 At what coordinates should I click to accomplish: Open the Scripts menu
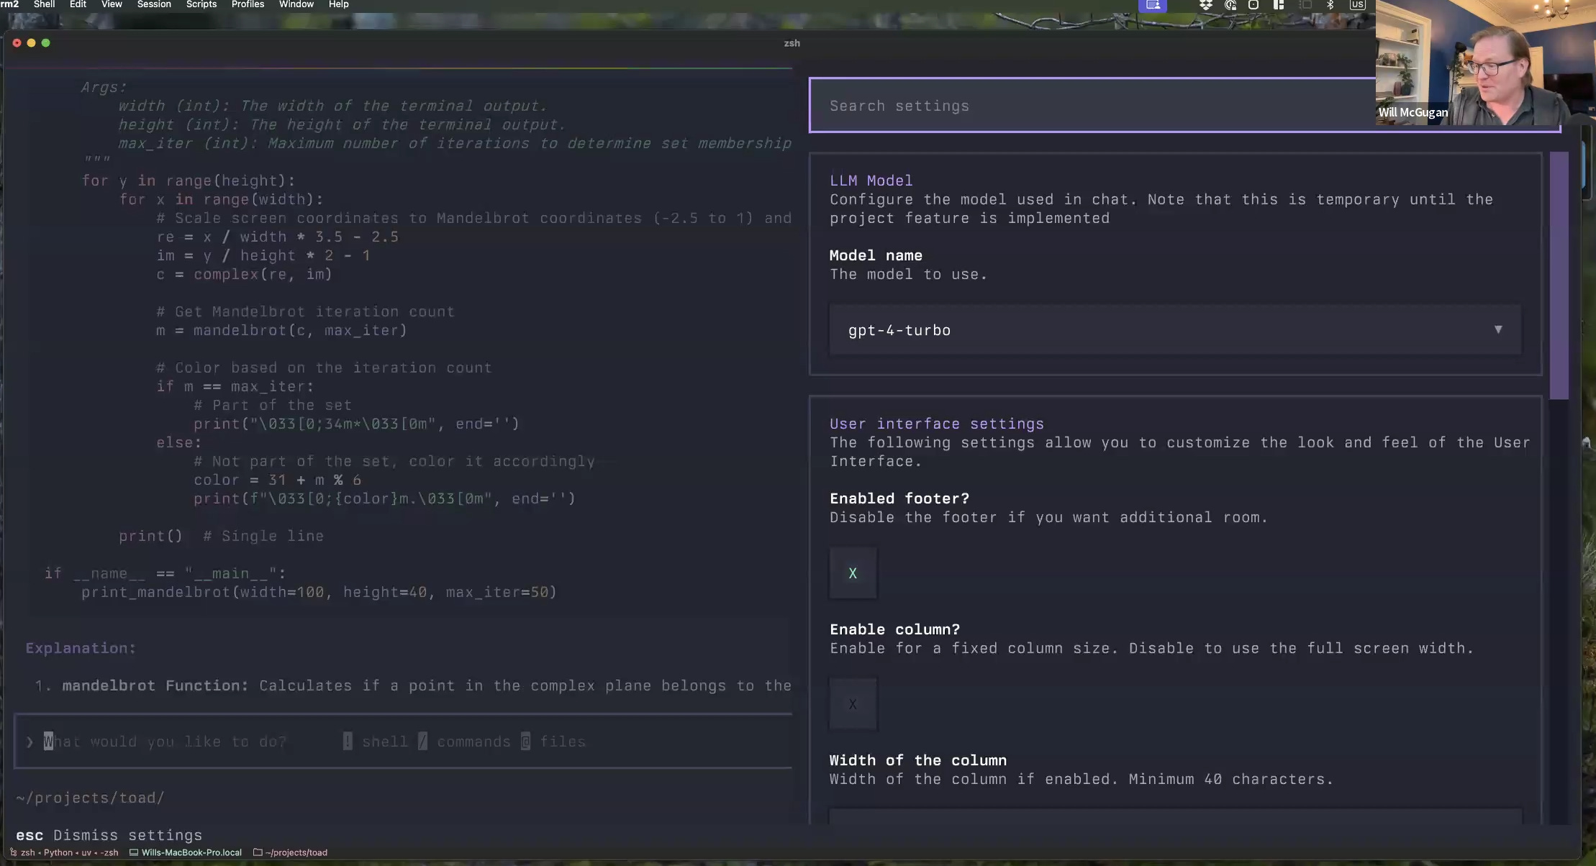tap(201, 5)
